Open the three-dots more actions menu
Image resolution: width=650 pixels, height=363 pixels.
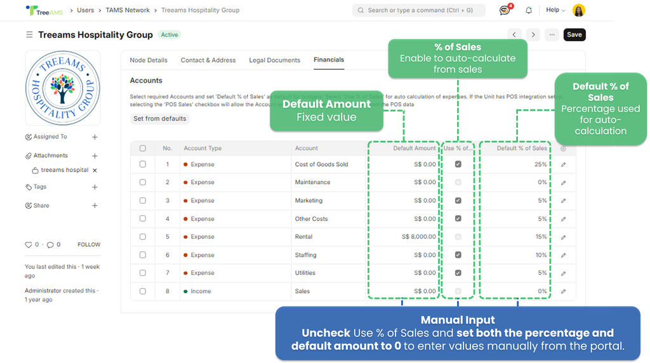tap(552, 35)
